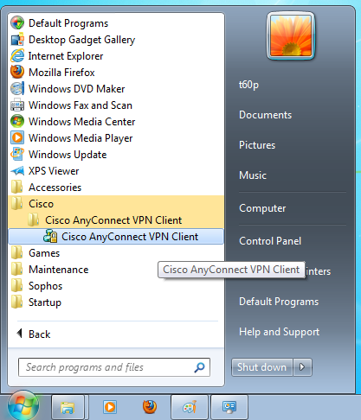
Task: Click the XPS Viewer paper plane icon
Action: [x=17, y=171]
